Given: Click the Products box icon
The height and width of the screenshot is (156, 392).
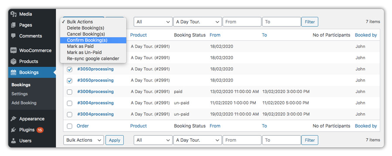Looking at the screenshot, I should tap(14, 61).
